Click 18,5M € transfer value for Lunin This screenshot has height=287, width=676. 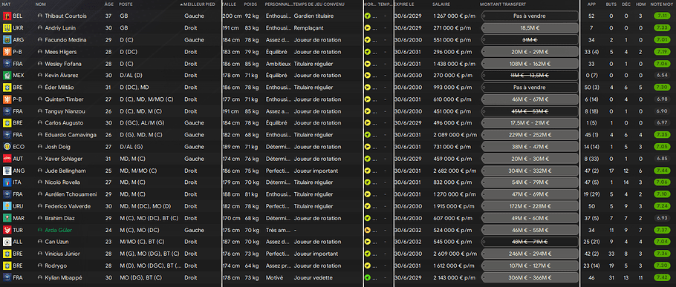530,28
